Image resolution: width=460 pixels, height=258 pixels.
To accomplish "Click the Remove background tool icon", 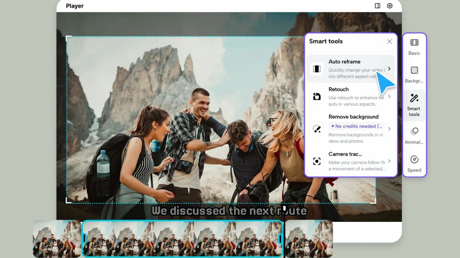I will click(x=317, y=129).
